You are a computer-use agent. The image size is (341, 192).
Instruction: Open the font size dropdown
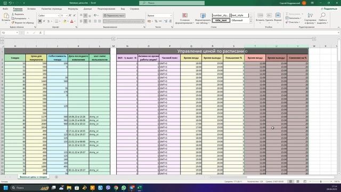(67, 15)
